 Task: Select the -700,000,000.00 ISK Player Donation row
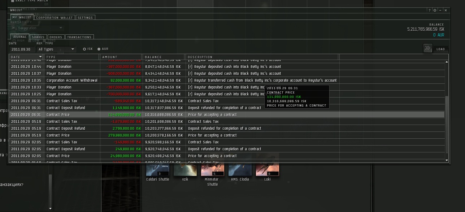(227, 94)
